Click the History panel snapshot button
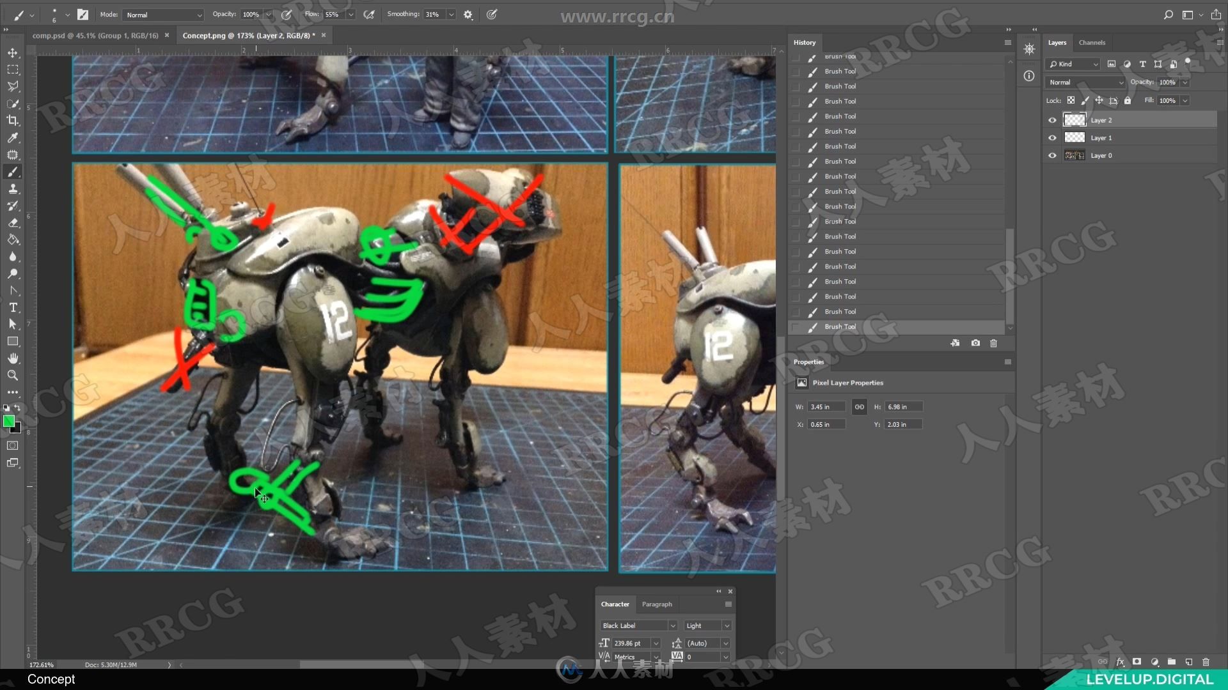 point(975,343)
